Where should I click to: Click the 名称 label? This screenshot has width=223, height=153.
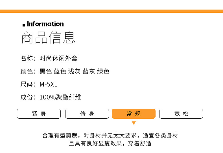coord(27,59)
